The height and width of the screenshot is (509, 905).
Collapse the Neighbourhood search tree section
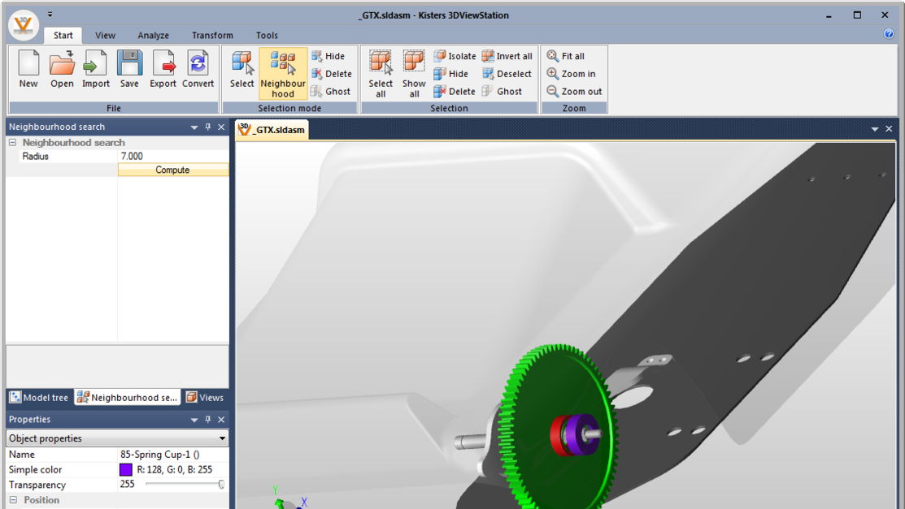[13, 142]
